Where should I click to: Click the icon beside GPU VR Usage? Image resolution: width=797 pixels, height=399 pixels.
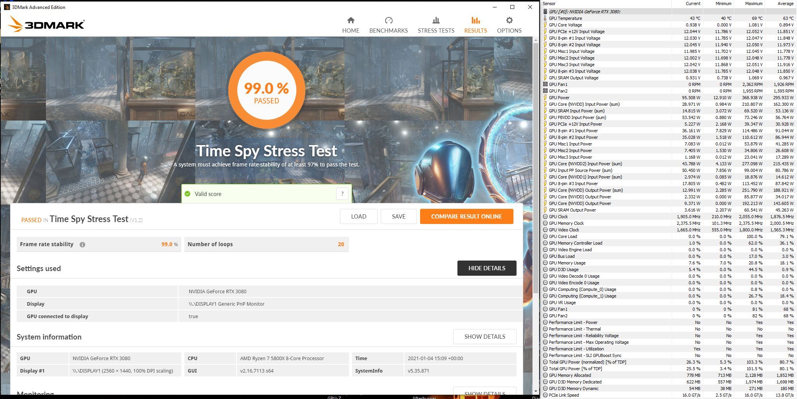tap(545, 303)
